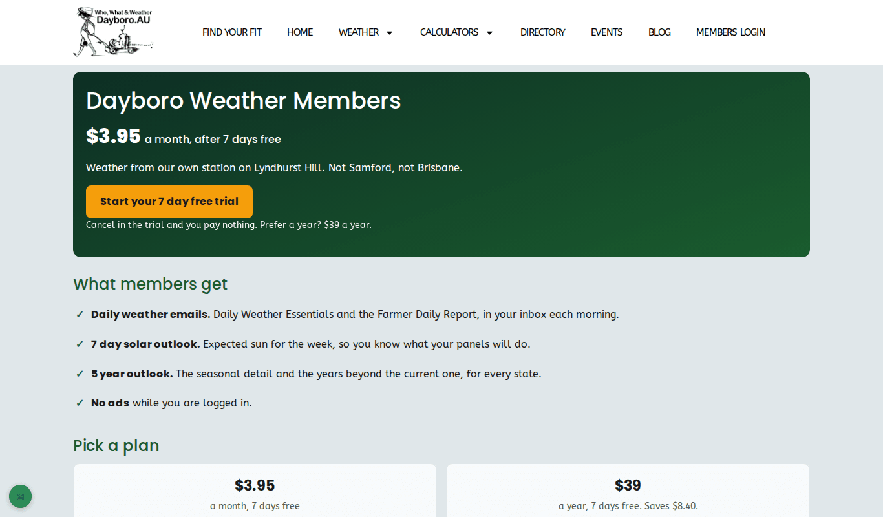Open the Events menu item

click(x=607, y=32)
